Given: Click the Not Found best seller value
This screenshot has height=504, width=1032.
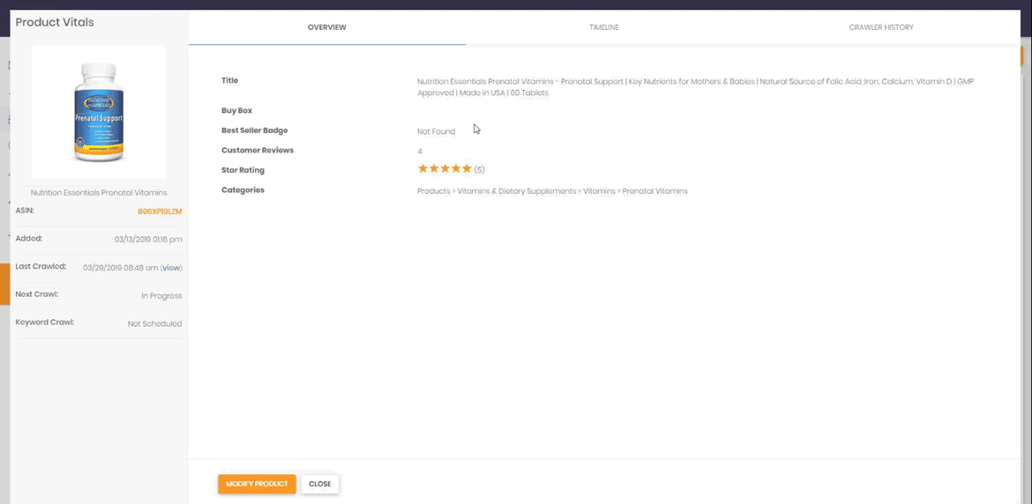Looking at the screenshot, I should pos(436,131).
